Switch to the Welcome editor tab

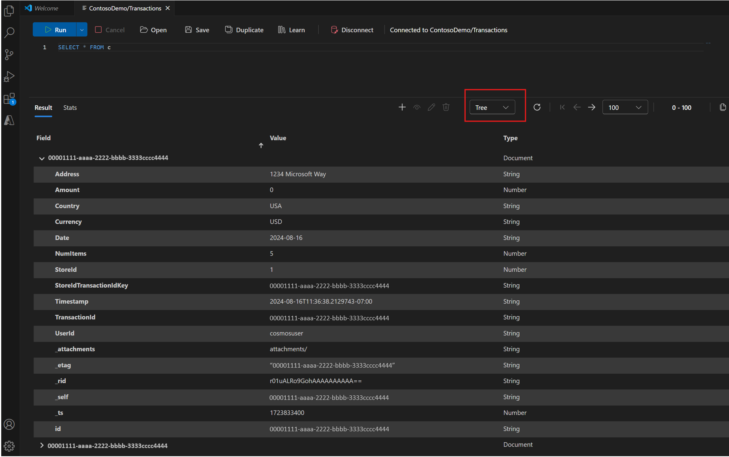46,8
